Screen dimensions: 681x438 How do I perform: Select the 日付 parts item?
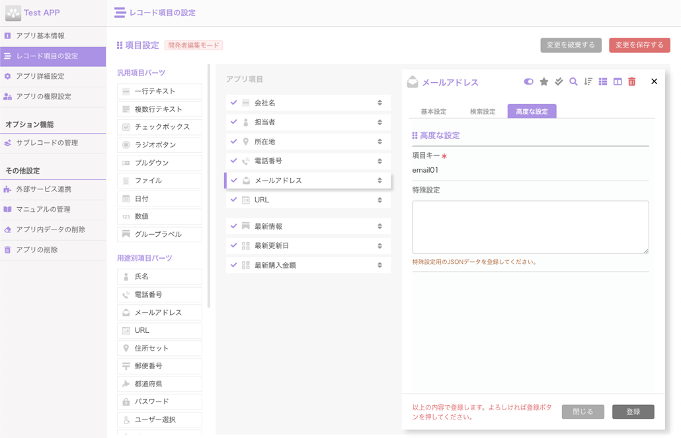click(x=159, y=198)
